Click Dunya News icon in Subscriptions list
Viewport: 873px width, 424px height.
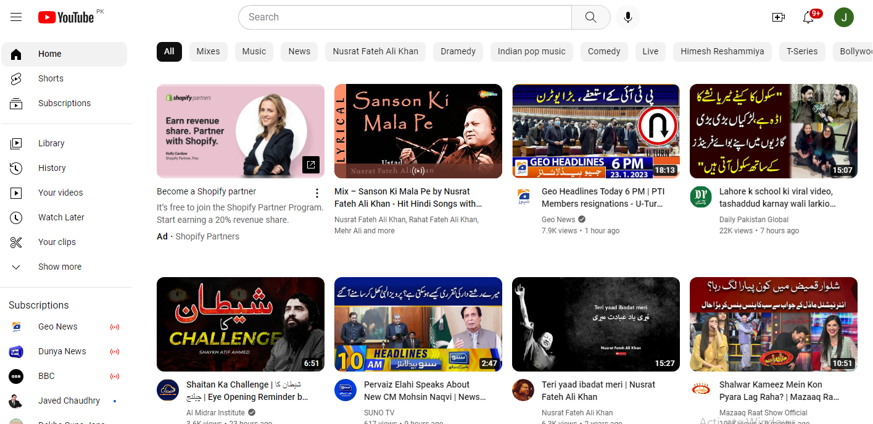click(16, 351)
